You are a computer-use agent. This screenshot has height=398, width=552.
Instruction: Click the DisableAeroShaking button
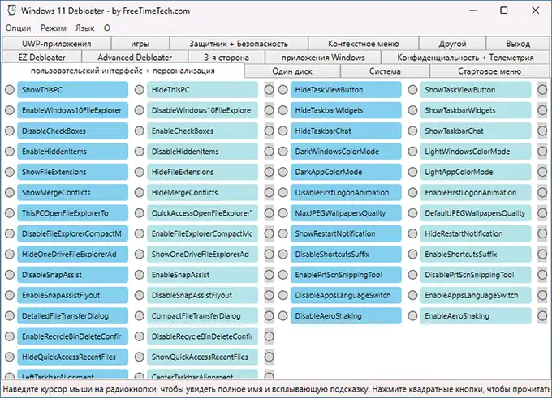(346, 316)
